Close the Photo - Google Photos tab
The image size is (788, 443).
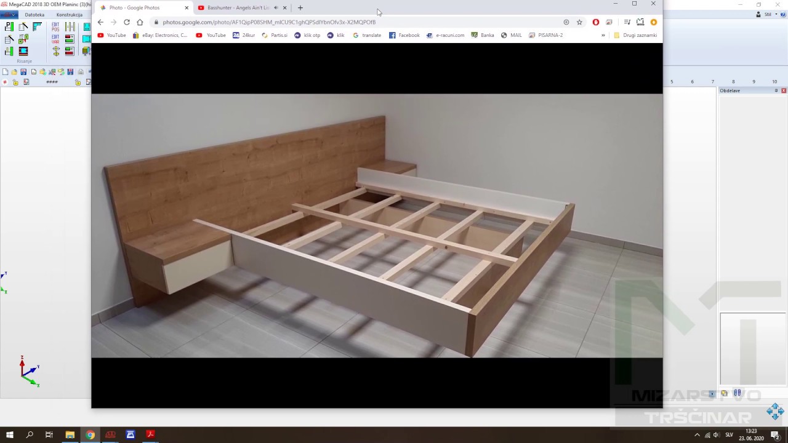click(x=187, y=8)
